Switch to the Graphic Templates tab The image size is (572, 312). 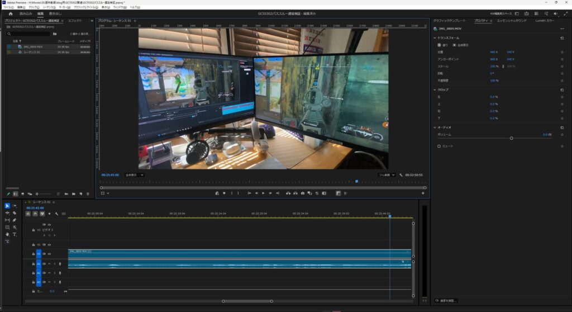pos(450,21)
